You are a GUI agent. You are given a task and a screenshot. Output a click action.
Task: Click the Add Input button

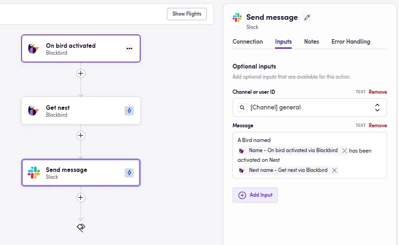(x=255, y=195)
